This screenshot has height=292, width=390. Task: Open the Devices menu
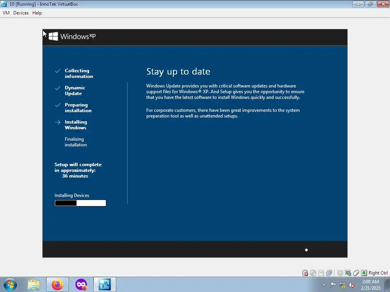[21, 13]
